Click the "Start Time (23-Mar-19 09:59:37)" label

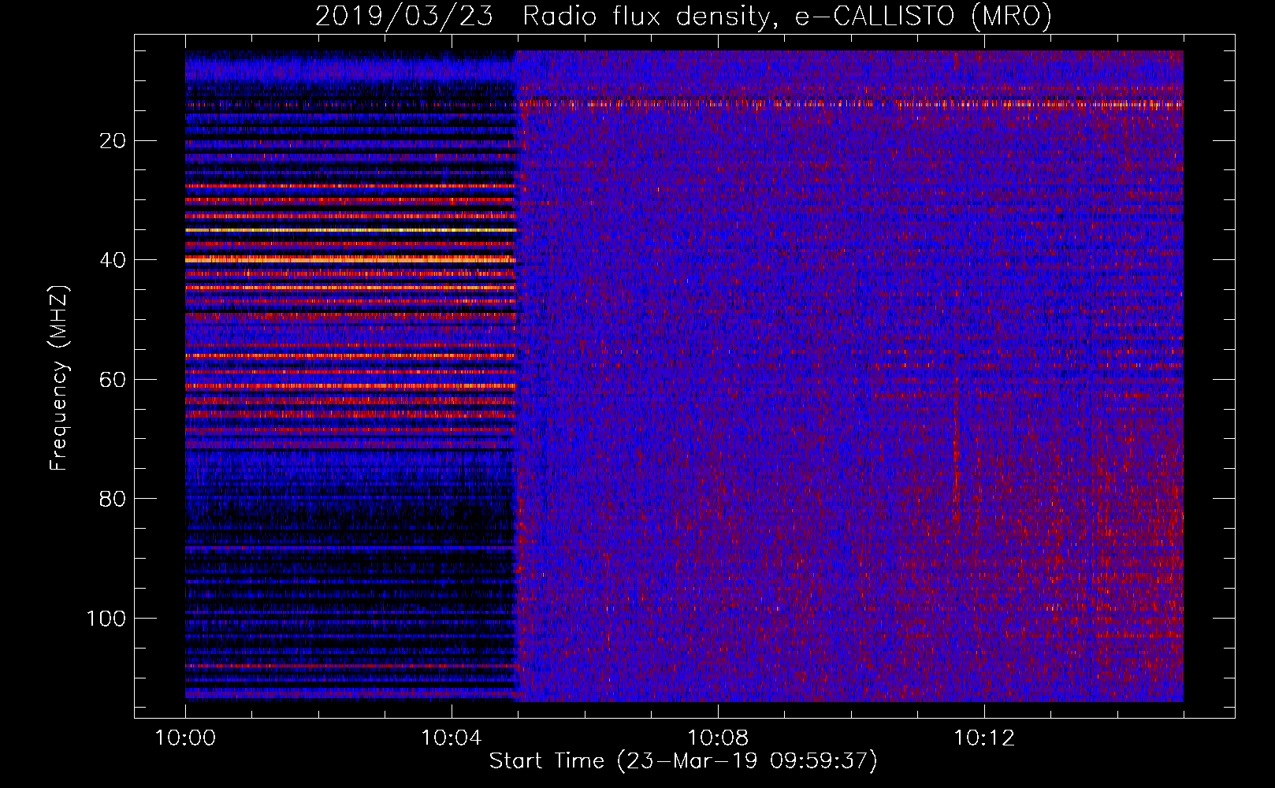point(683,761)
